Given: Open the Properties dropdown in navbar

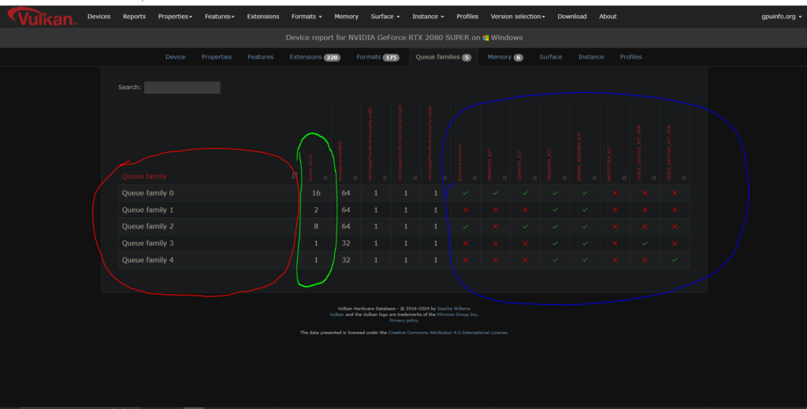Looking at the screenshot, I should 175,17.
